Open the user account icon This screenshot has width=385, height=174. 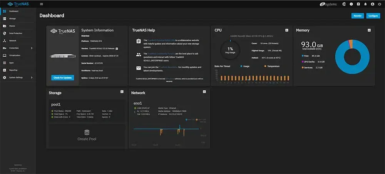(x=372, y=4)
